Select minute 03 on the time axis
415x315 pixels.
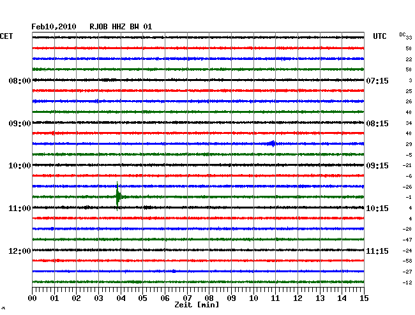pyautogui.click(x=98, y=298)
